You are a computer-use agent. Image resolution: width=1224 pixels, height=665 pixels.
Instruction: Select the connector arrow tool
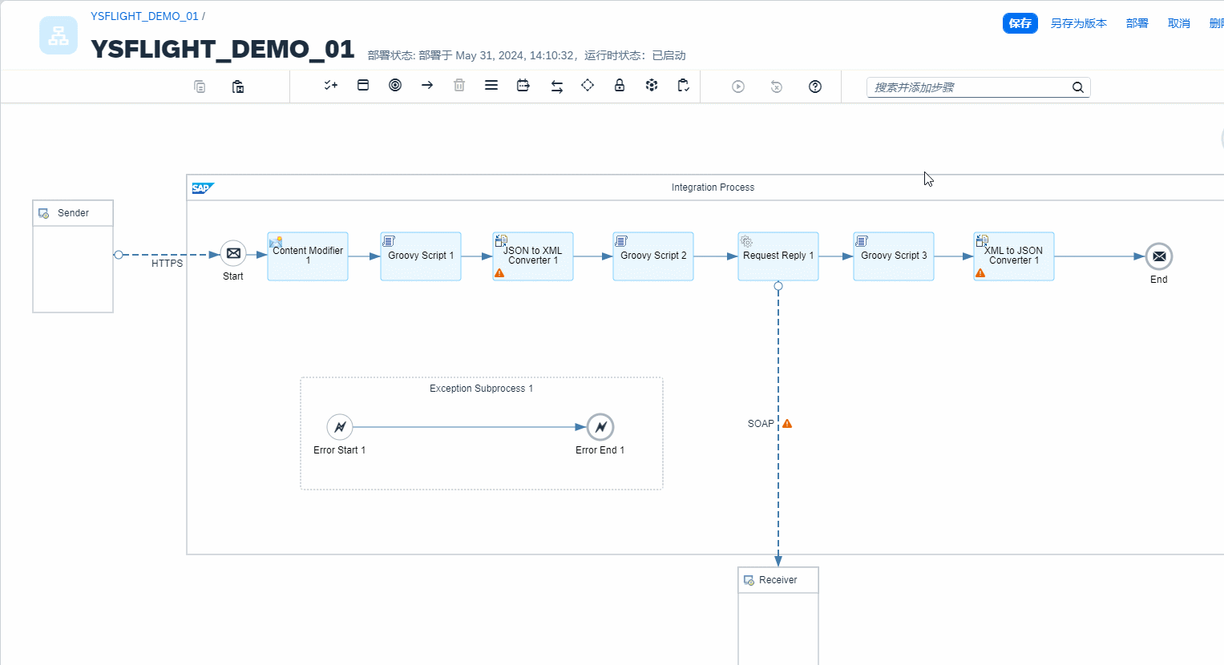tap(427, 85)
